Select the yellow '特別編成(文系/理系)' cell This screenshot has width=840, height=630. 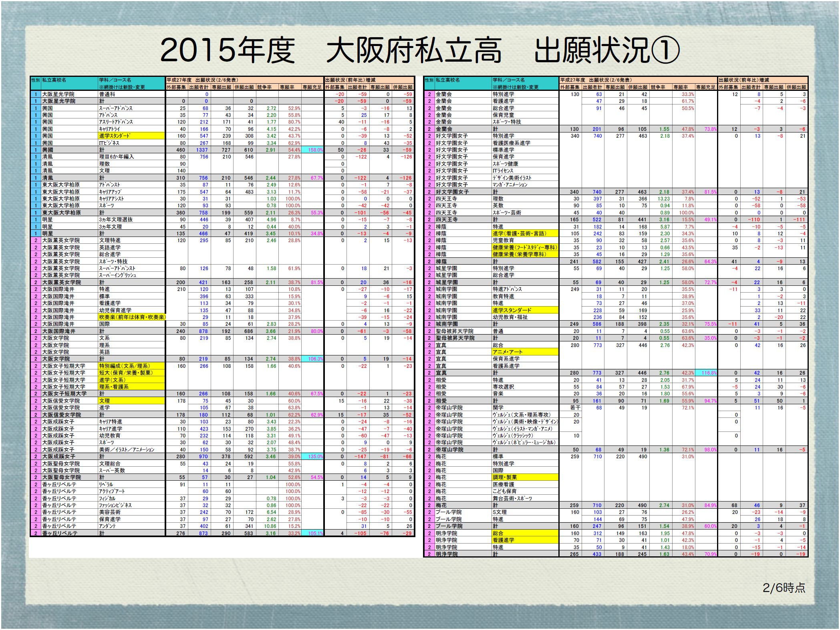[132, 366]
